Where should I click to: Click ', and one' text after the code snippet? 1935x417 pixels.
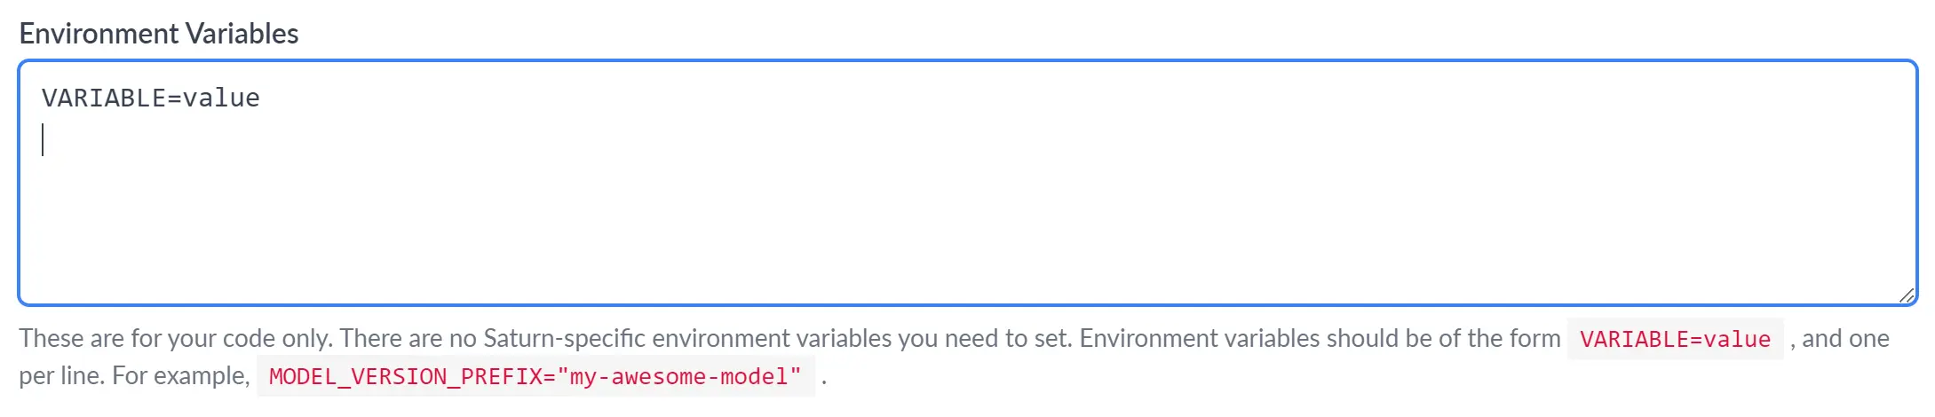pos(1839,338)
